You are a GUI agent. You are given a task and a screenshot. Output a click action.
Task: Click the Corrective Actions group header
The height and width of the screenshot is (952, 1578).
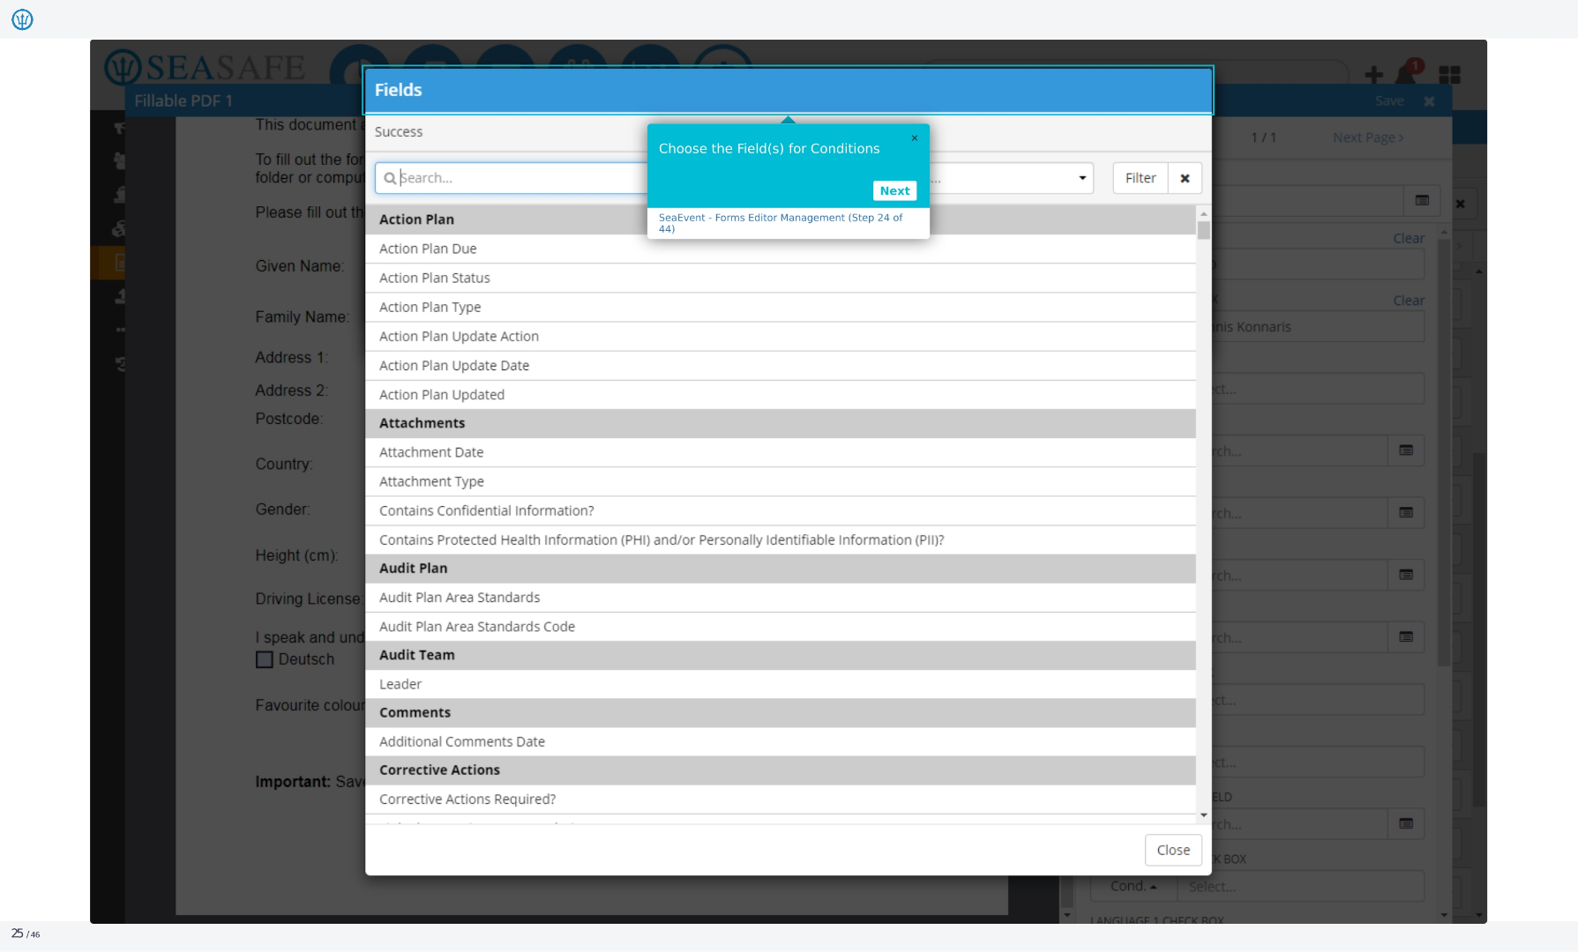click(x=781, y=770)
